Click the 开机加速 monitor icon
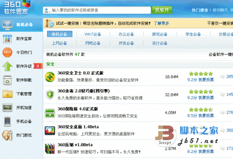 [x=7, y=108]
